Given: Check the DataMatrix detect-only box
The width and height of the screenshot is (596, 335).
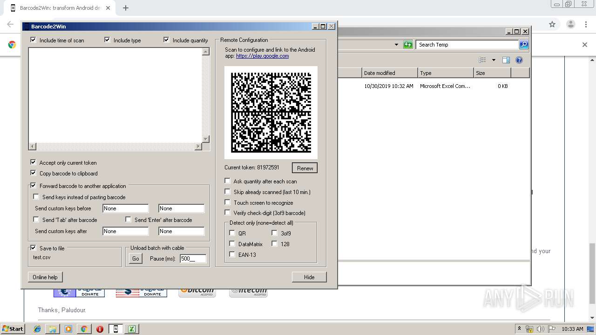Looking at the screenshot, I should point(232,244).
